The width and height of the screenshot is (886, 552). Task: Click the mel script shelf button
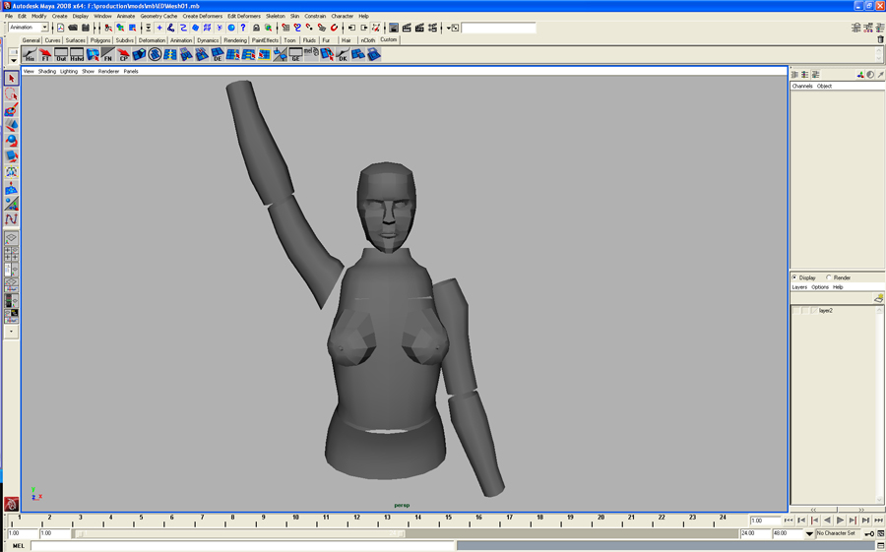(311, 55)
